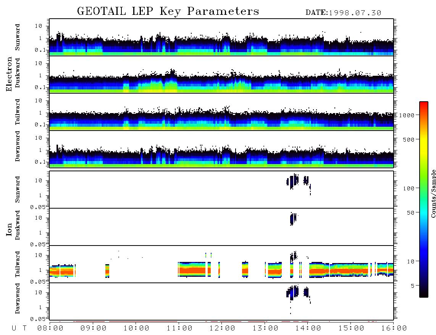
Task: Click the Ion Duskward spectrogram panel
Action: [x=221, y=227]
